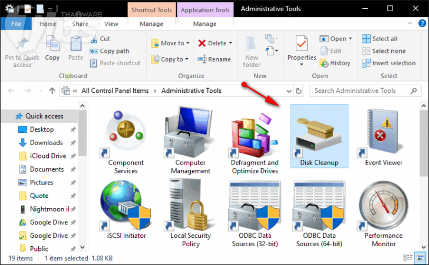Screen dimensions: 429x265
Task: Expand the Open dropdown arrow
Action: point(351,39)
